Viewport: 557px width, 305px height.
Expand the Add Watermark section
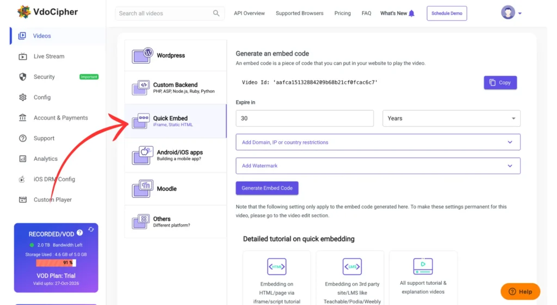coord(378,166)
